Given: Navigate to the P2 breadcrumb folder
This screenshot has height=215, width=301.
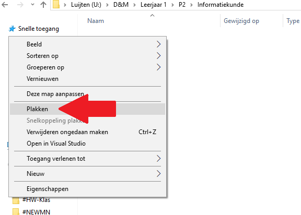Looking at the screenshot, I should click(182, 5).
